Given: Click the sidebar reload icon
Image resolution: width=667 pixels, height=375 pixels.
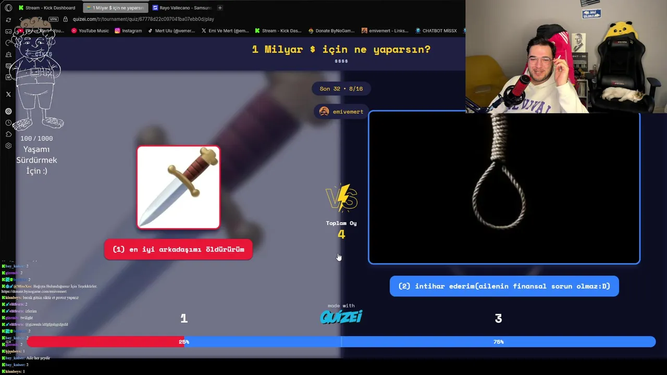Looking at the screenshot, I should click(x=8, y=20).
